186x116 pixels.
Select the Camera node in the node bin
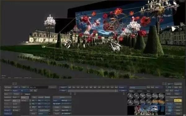(136, 102)
